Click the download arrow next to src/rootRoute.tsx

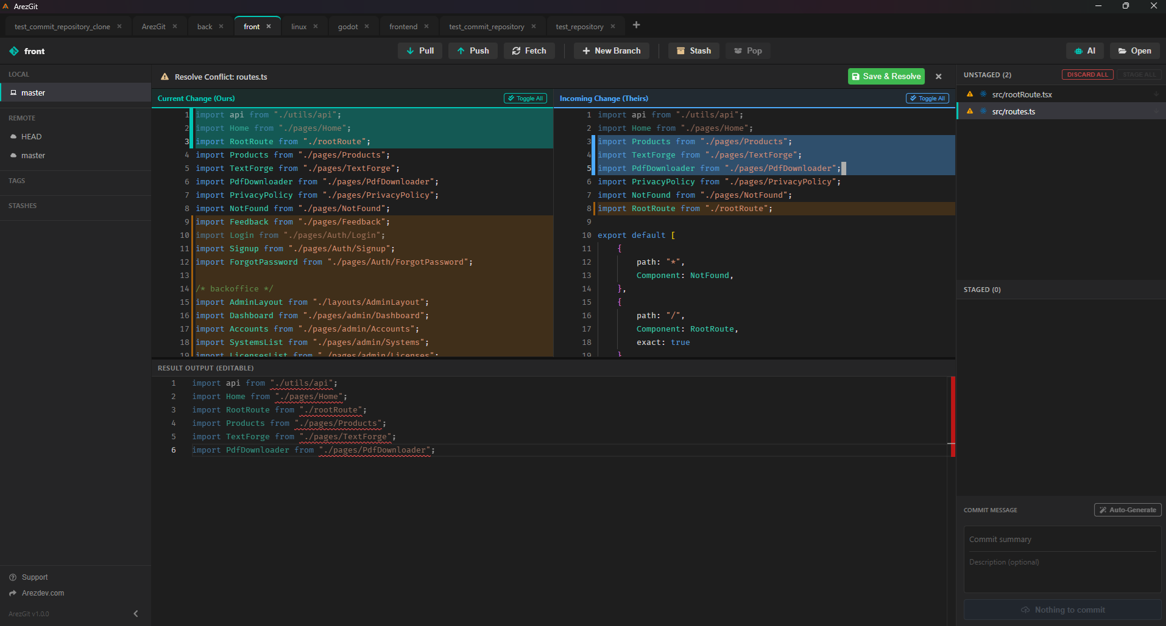1157,94
